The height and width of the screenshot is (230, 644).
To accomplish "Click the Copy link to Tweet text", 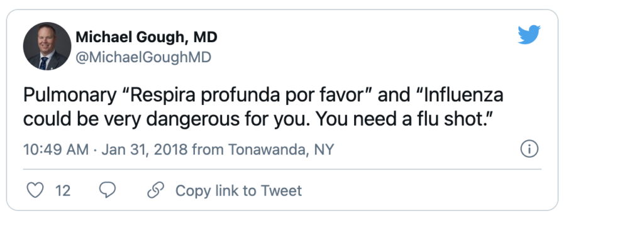I will (238, 190).
